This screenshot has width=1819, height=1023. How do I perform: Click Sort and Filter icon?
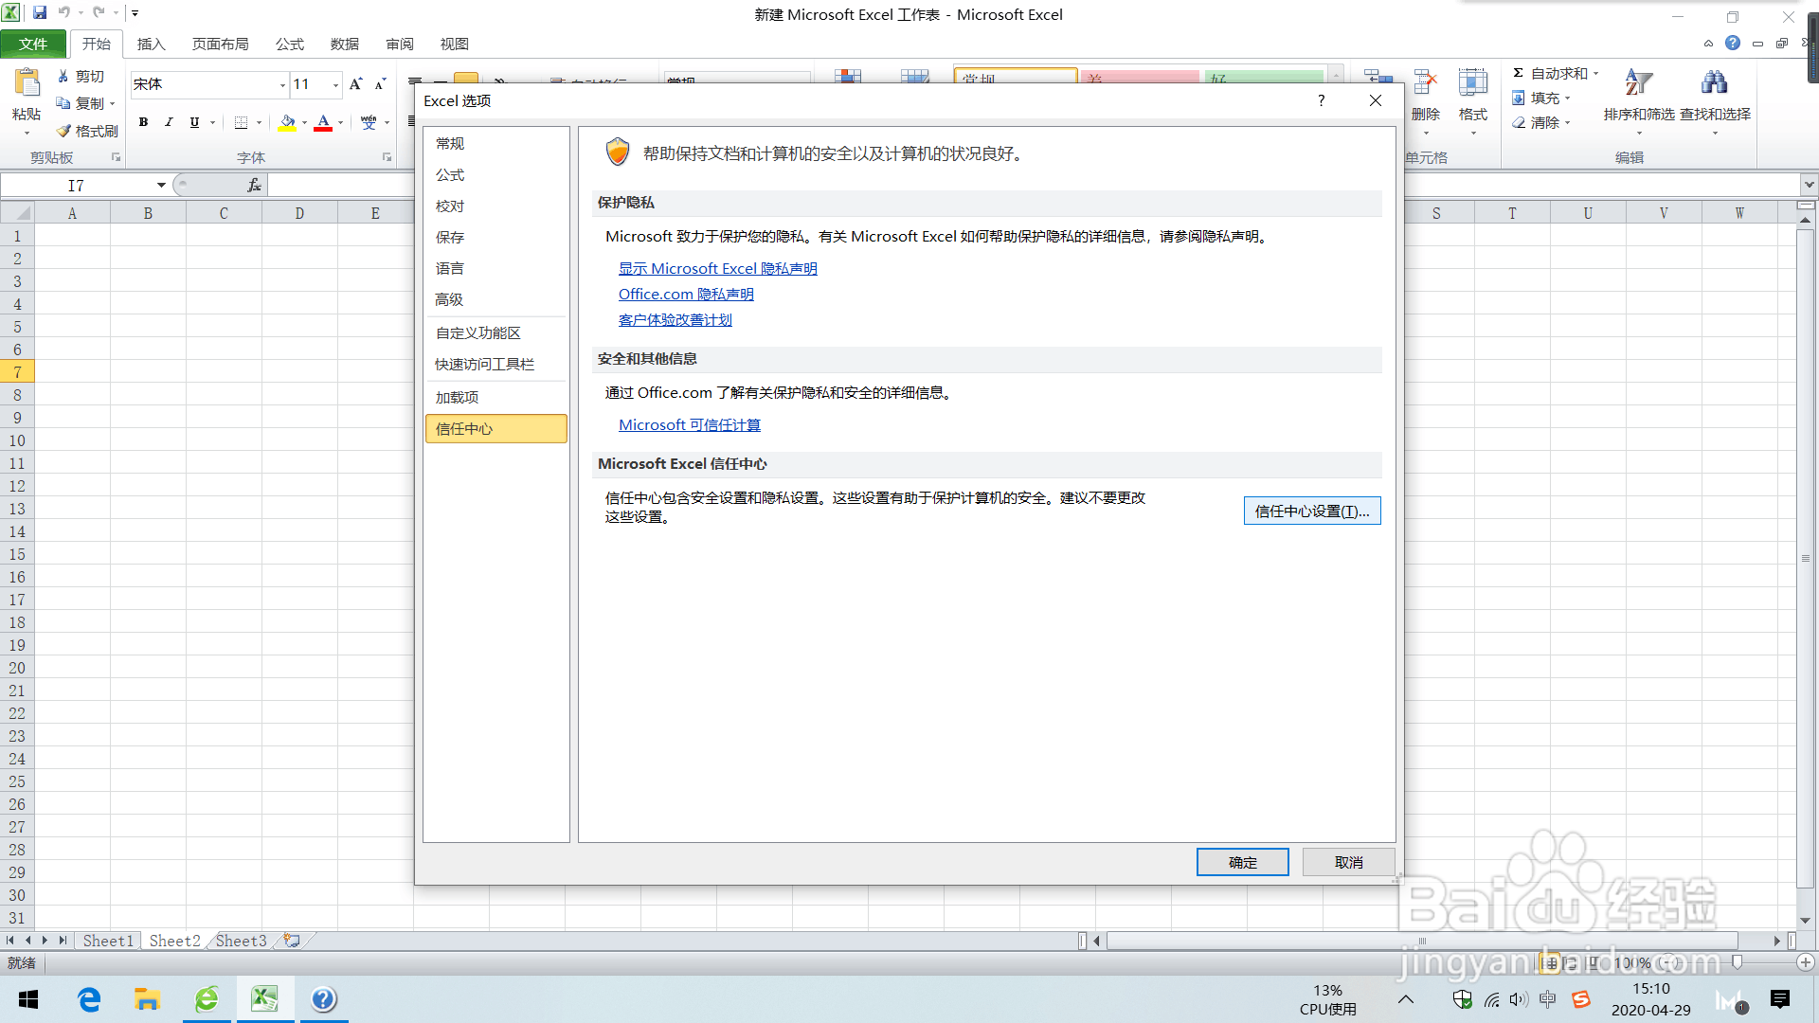[x=1639, y=83]
